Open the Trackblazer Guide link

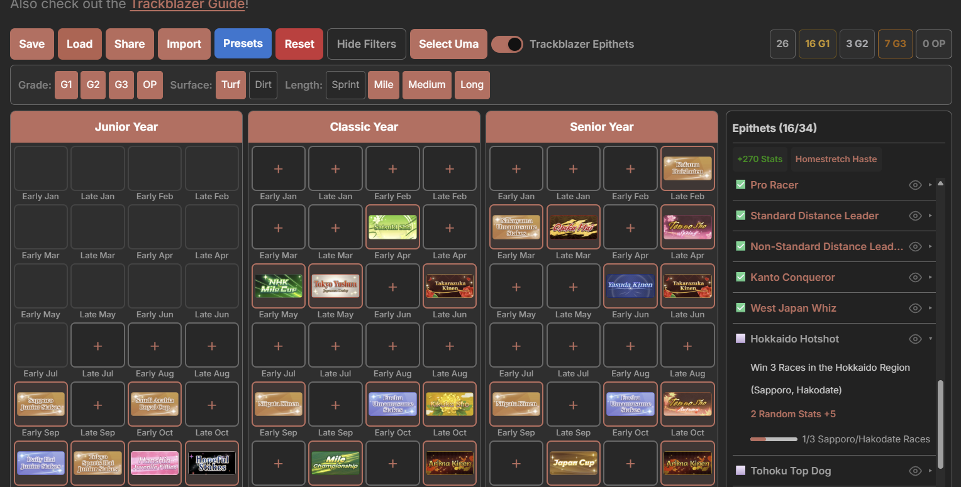tap(187, 4)
